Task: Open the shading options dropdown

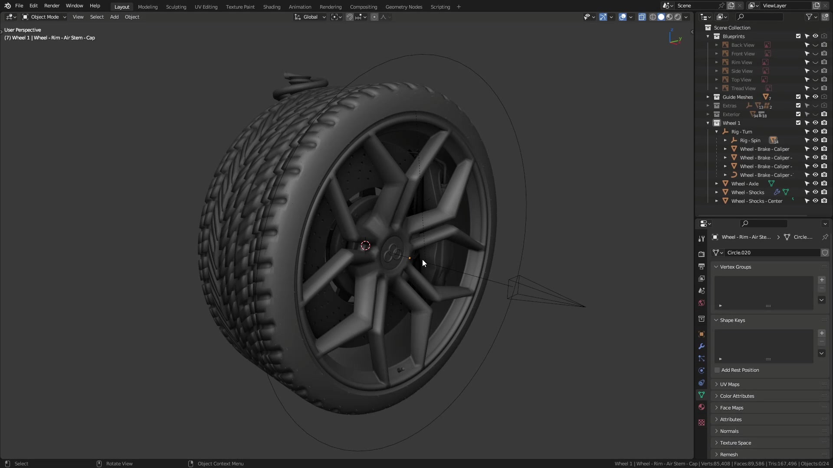Action: tap(686, 17)
